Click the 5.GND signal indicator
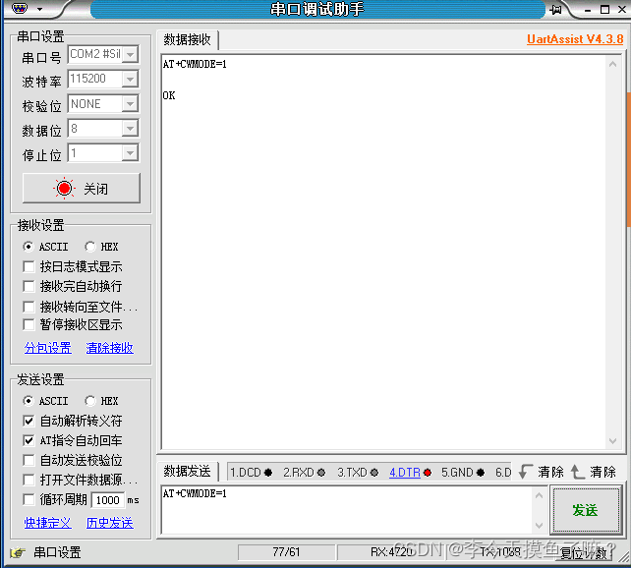Image resolution: width=631 pixels, height=568 pixels. pos(463,473)
